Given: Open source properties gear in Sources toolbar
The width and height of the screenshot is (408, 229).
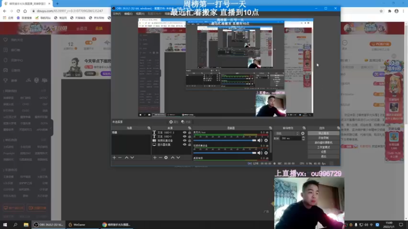Looking at the screenshot, I should pos(166,158).
